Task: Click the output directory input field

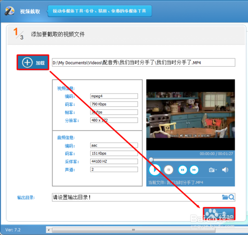Action: pyautogui.click(x=143, y=197)
